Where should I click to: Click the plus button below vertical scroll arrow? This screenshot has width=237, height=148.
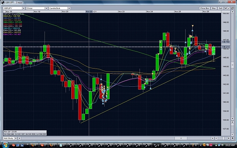[232, 122]
